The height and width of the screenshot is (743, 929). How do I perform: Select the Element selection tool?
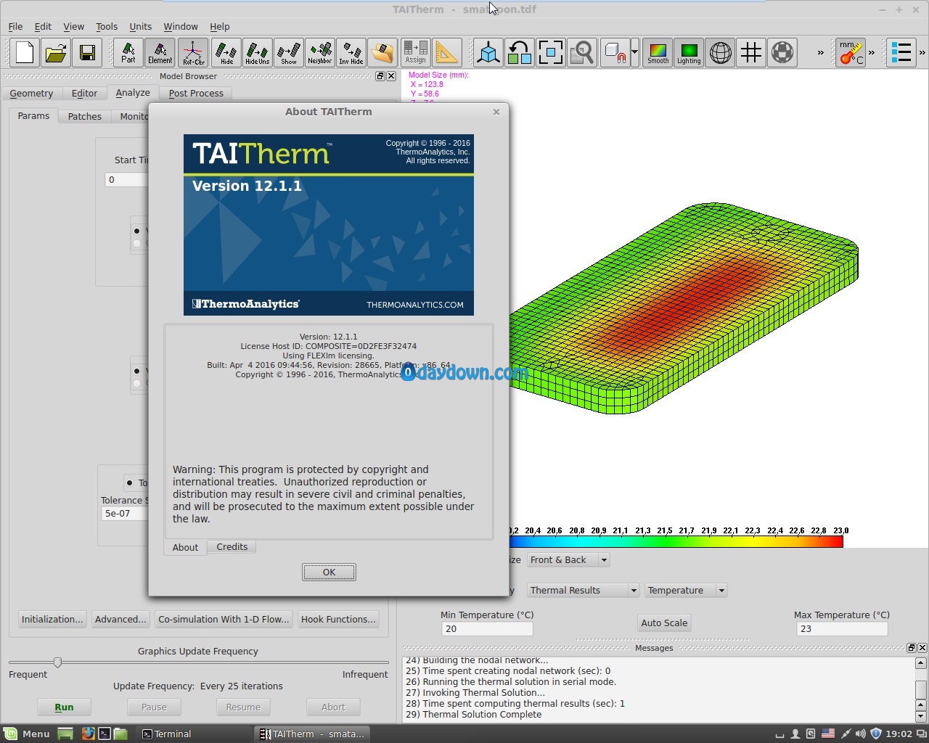coord(160,53)
